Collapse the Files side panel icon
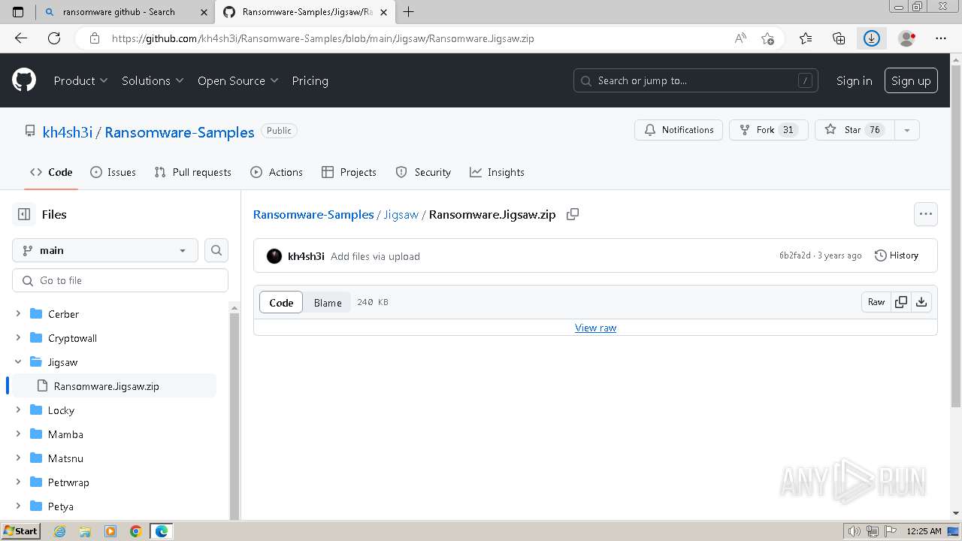The height and width of the screenshot is (541, 962). tap(24, 214)
